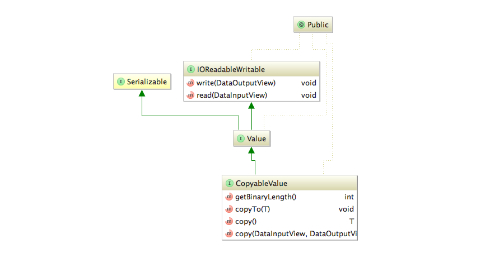Click the interface icon beside CopyableValue
504x258 pixels.
(230, 183)
